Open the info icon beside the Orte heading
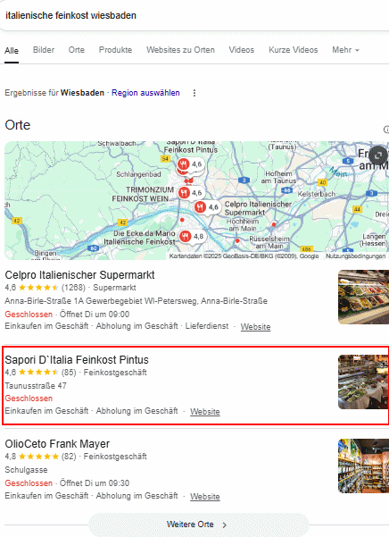The image size is (389, 537). tap(386, 130)
